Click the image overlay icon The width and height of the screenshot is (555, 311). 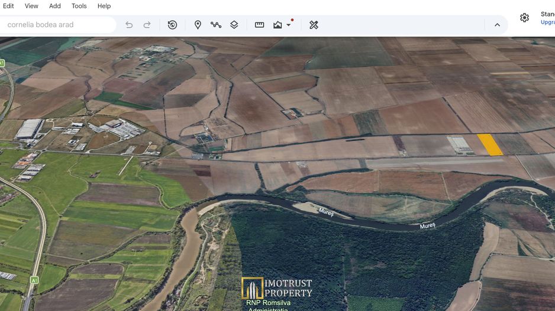pyautogui.click(x=277, y=25)
